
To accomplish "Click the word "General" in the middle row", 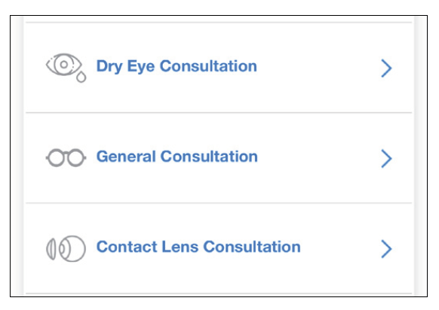I will pyautogui.click(x=126, y=157).
